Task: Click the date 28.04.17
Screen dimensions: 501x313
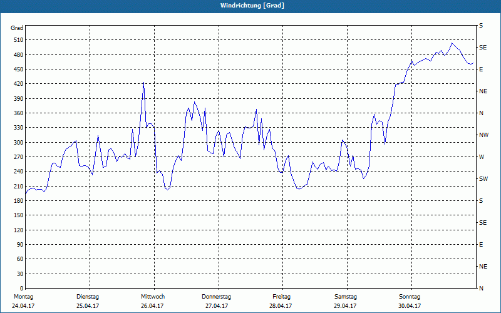Action: pos(281,306)
